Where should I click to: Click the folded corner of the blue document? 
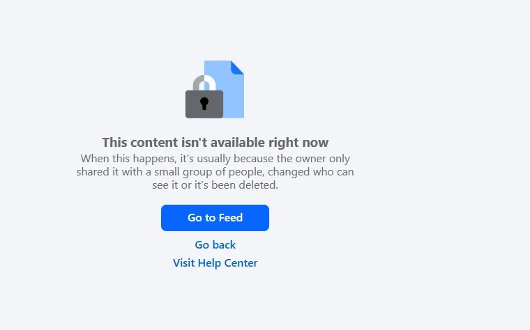coord(237,68)
